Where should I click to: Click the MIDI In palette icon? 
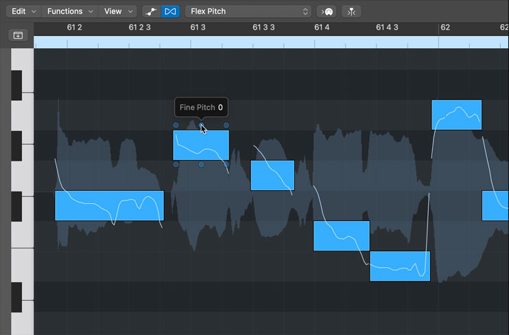[x=329, y=12]
